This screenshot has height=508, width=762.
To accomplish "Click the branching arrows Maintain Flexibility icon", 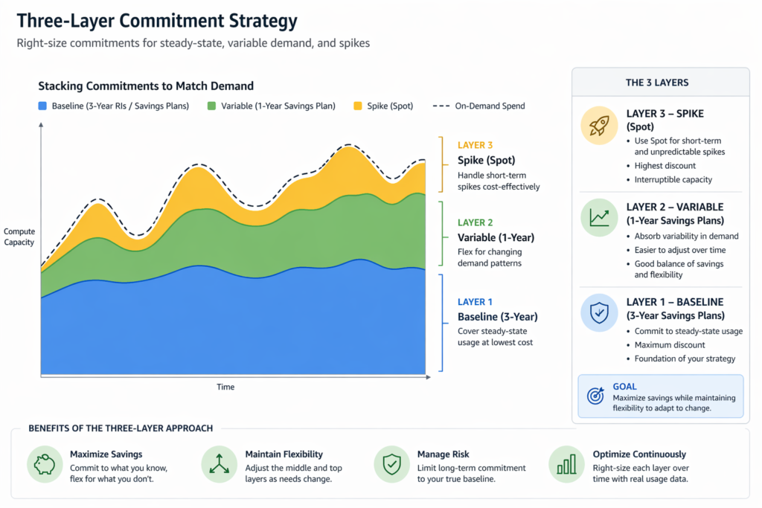I will tap(219, 464).
